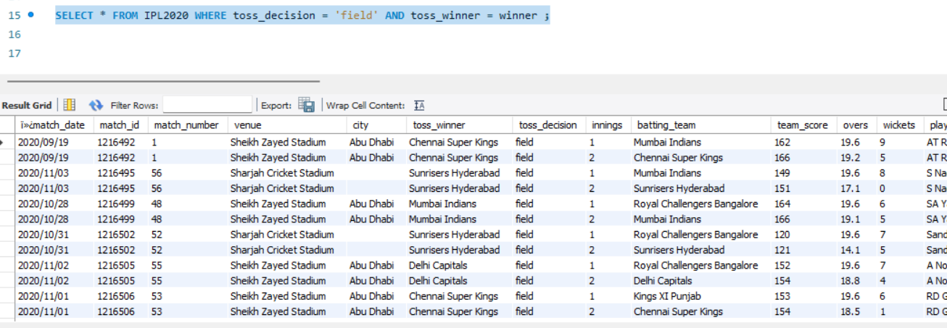Toggle the Wrap Cell Content icon
Image resolution: width=947 pixels, height=328 pixels.
click(x=419, y=105)
